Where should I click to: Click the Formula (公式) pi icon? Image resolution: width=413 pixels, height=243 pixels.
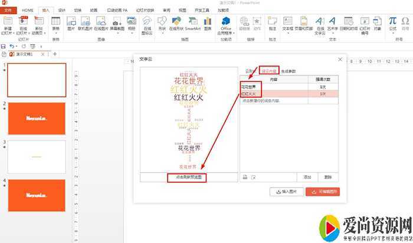[392, 24]
